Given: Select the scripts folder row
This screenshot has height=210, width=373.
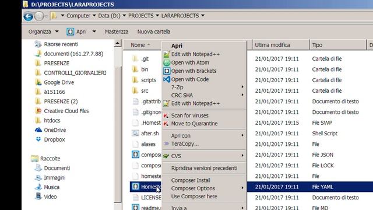Looking at the screenshot, I should [149, 80].
